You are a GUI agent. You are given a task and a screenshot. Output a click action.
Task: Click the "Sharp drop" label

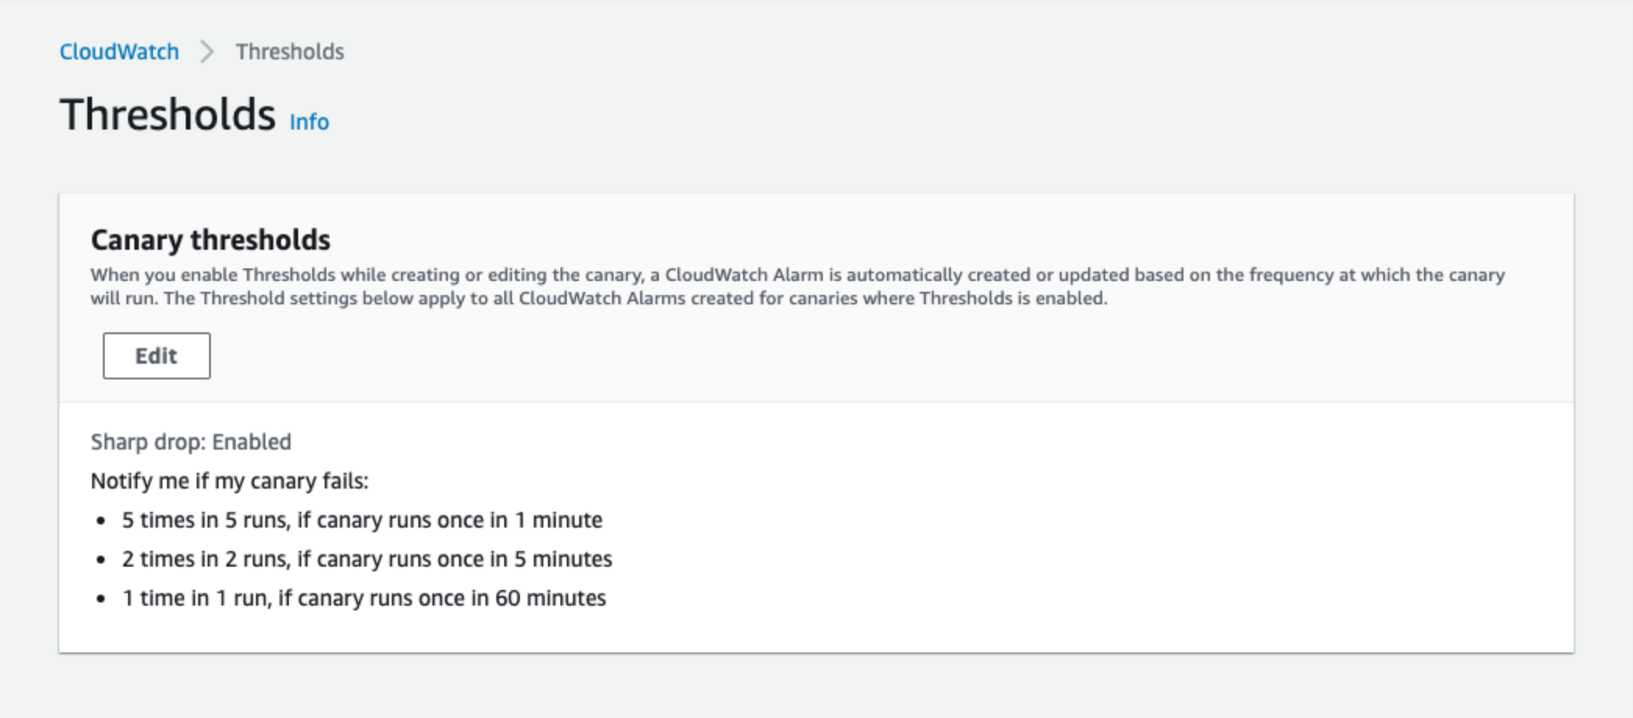(148, 442)
